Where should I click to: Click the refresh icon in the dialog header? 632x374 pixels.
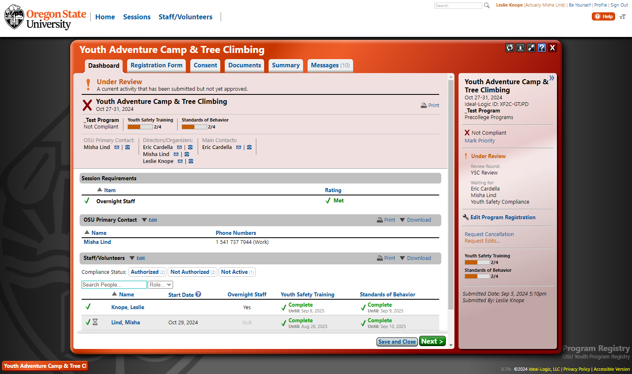point(510,48)
